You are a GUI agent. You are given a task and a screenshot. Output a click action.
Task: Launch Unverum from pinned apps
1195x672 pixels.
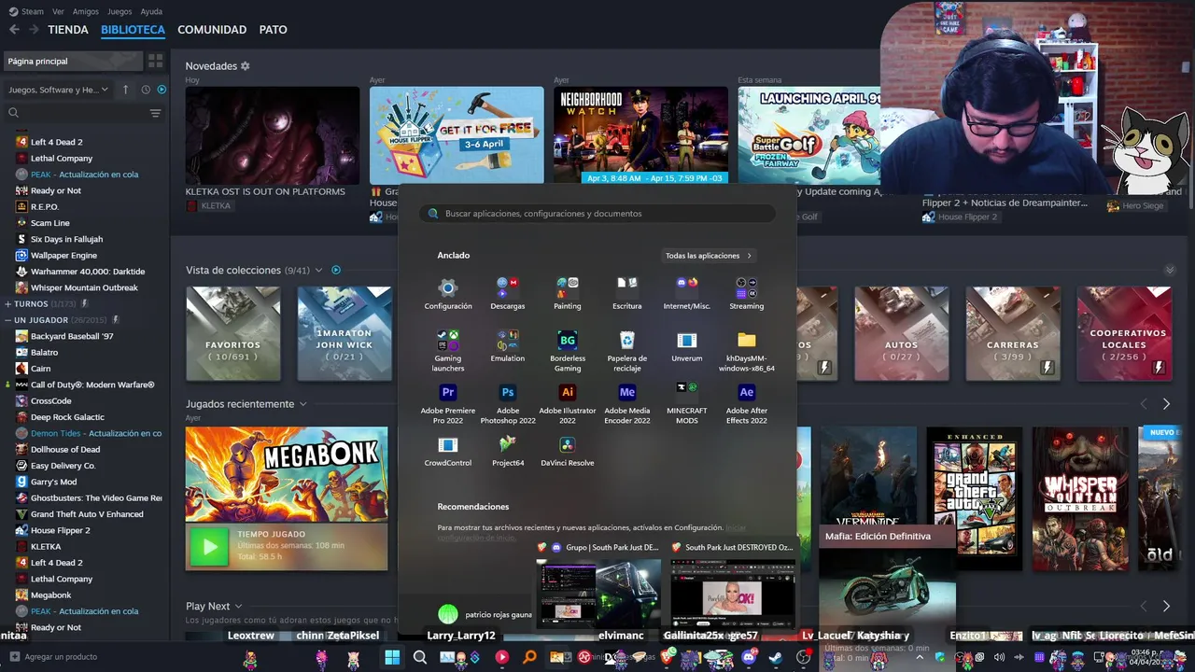(x=687, y=345)
